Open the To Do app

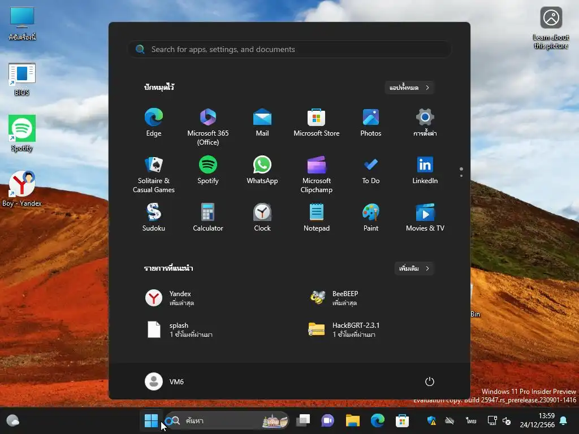tap(371, 170)
